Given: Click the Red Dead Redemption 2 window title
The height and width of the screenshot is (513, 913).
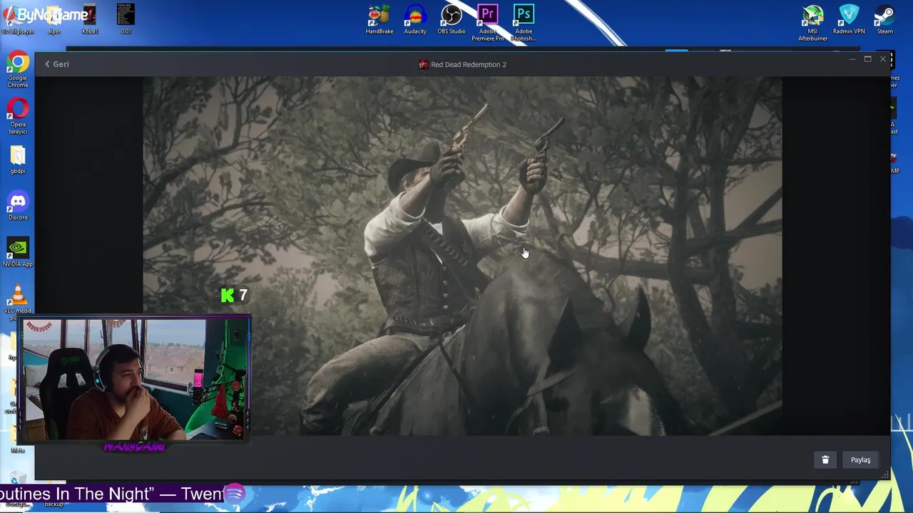Looking at the screenshot, I should [x=469, y=64].
